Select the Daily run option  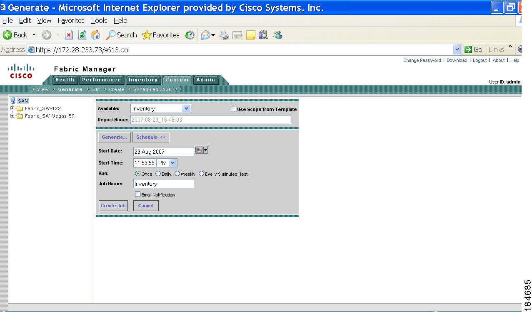pyautogui.click(x=158, y=174)
